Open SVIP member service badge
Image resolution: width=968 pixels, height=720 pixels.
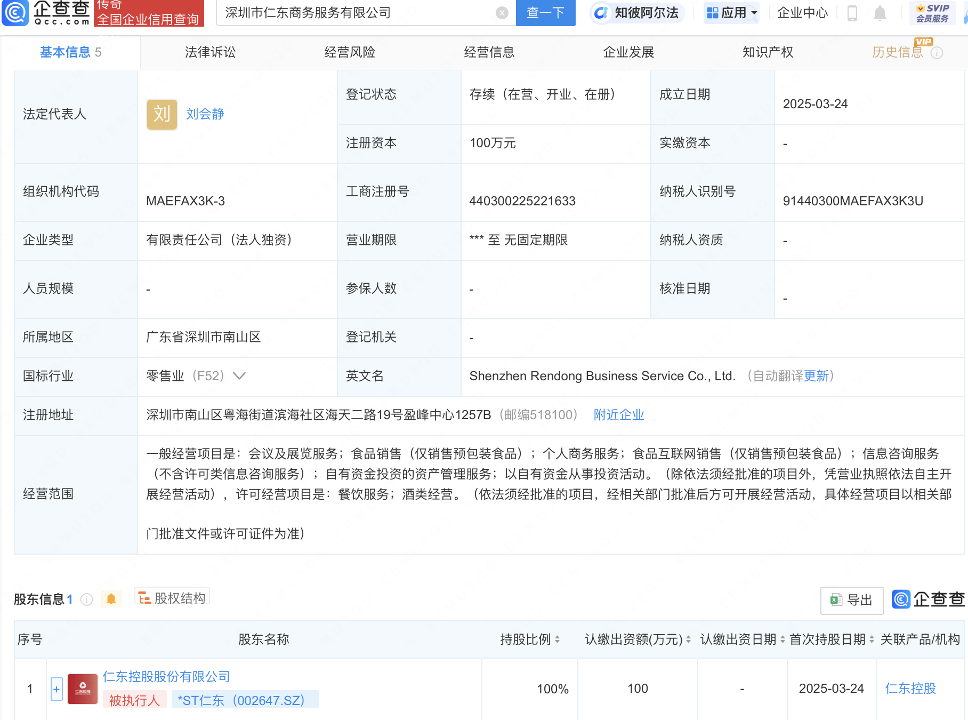pos(932,13)
